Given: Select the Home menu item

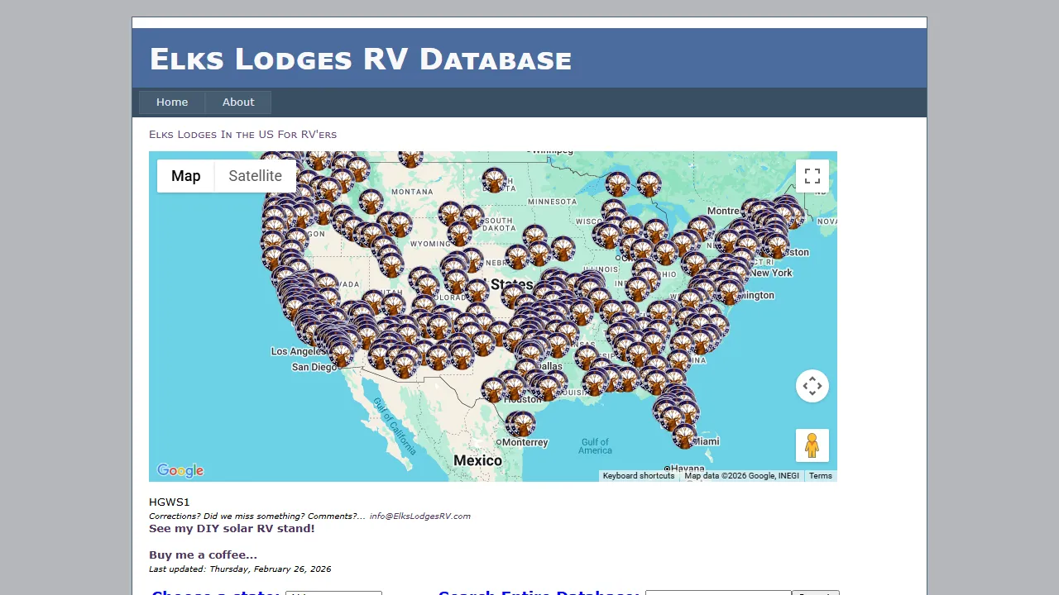Looking at the screenshot, I should 172,102.
